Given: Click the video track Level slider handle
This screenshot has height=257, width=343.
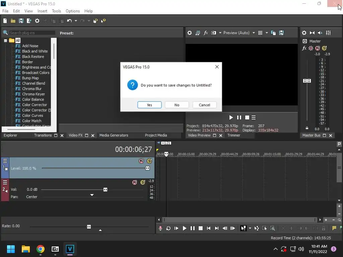Looking at the screenshot, I should pyautogui.click(x=147, y=168).
